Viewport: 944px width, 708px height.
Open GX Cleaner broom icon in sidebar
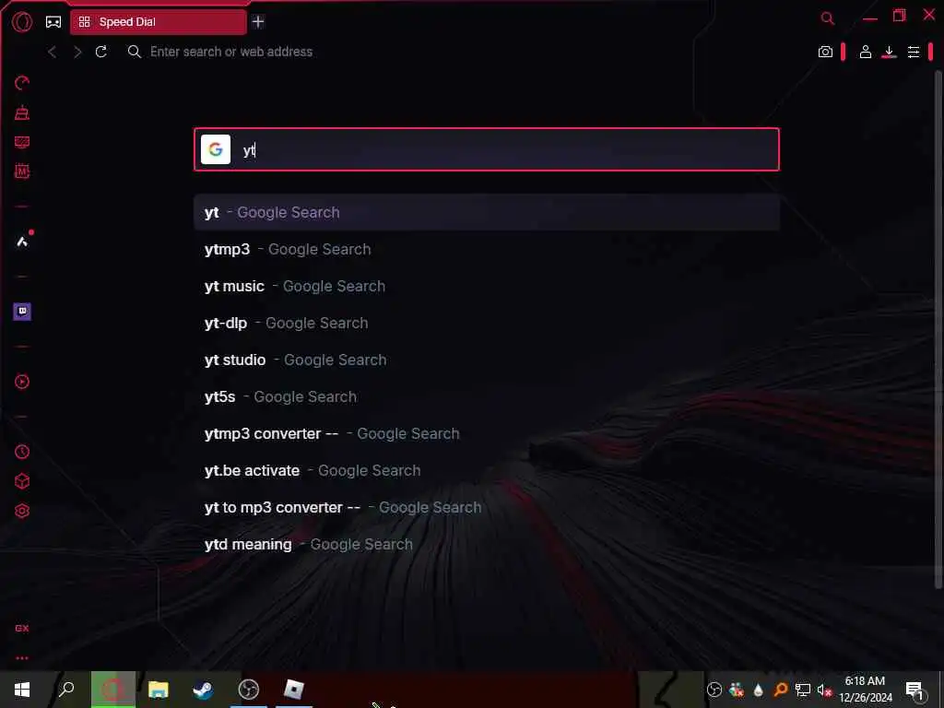tap(22, 112)
